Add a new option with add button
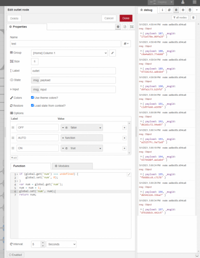Image resolution: width=200 pixels, height=258 pixels. pyautogui.click(x=14, y=158)
